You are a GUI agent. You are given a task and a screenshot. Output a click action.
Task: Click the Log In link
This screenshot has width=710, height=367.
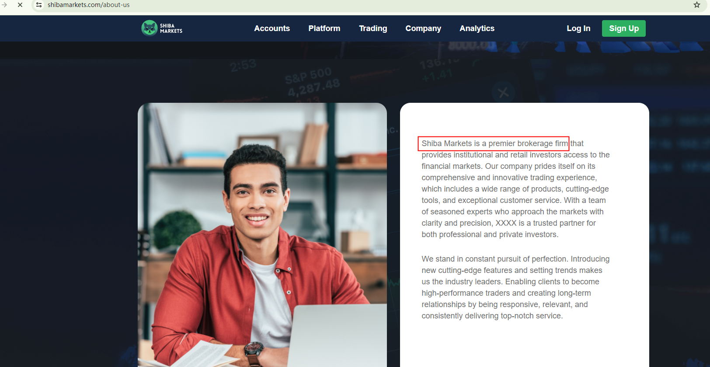pos(578,28)
